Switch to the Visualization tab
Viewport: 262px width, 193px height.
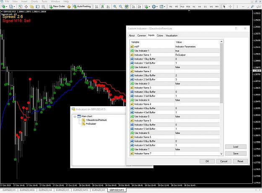click(x=171, y=36)
